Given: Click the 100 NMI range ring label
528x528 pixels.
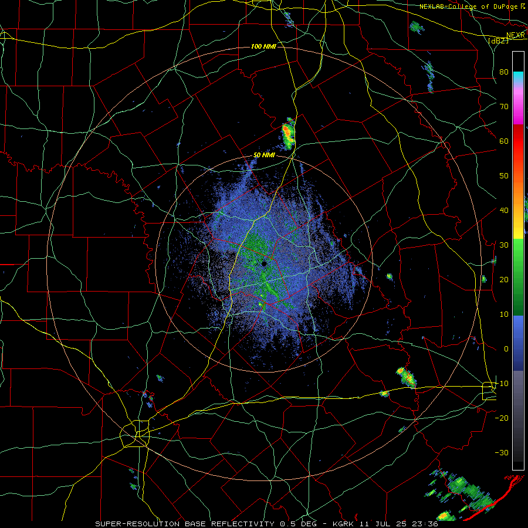Looking at the screenshot, I should click(x=263, y=46).
